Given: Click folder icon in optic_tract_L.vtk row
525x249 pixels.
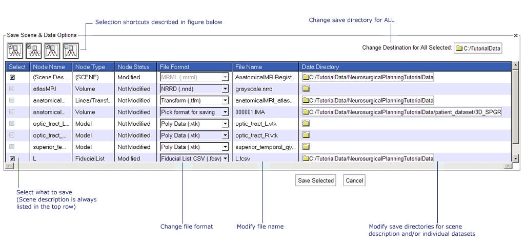Looking at the screenshot, I should tap(306, 124).
